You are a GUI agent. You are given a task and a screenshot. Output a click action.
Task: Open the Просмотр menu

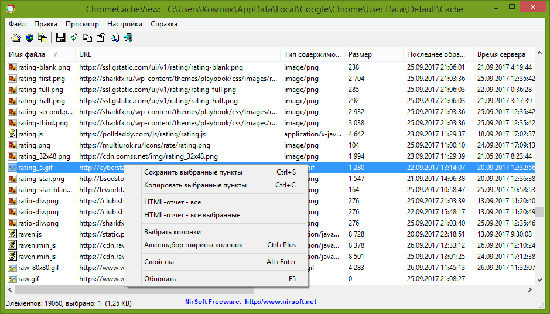(82, 24)
